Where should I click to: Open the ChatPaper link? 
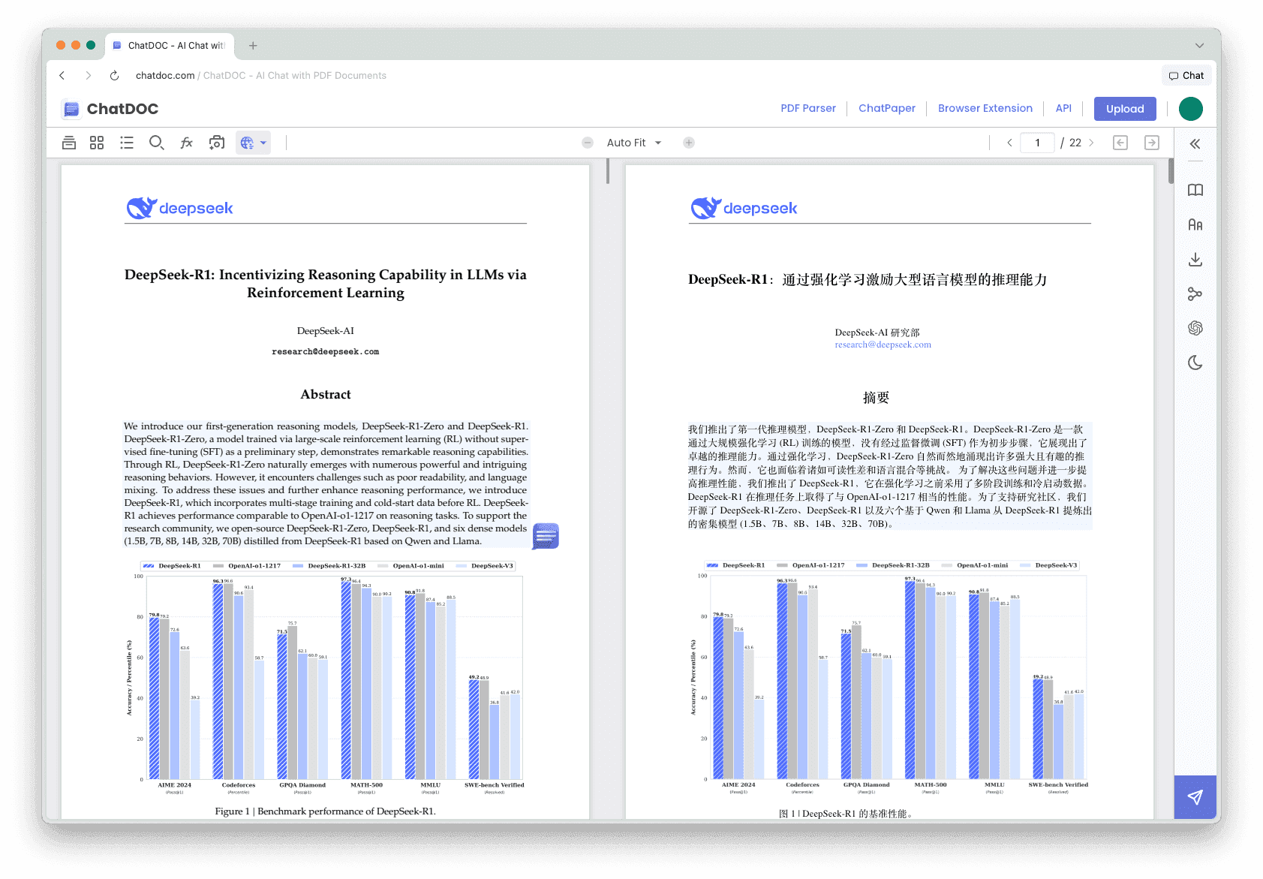point(887,108)
